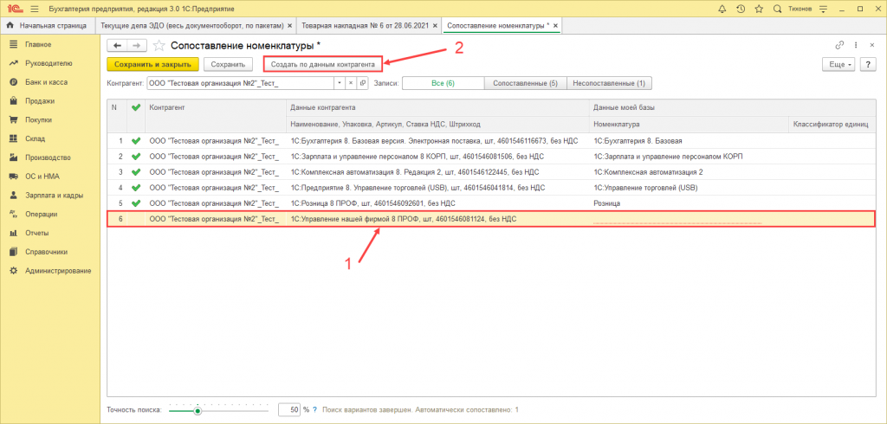Close the Сопоставление номенклатуры tab
The image size is (887, 424).
tap(555, 26)
